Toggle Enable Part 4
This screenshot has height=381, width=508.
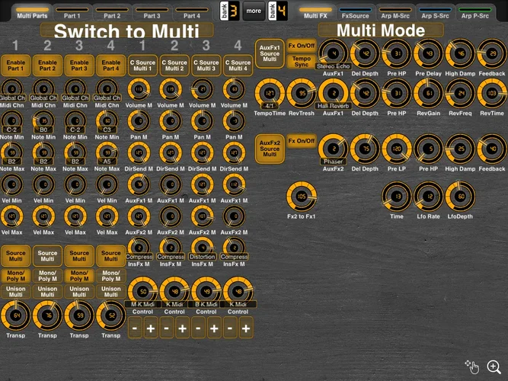pyautogui.click(x=110, y=66)
